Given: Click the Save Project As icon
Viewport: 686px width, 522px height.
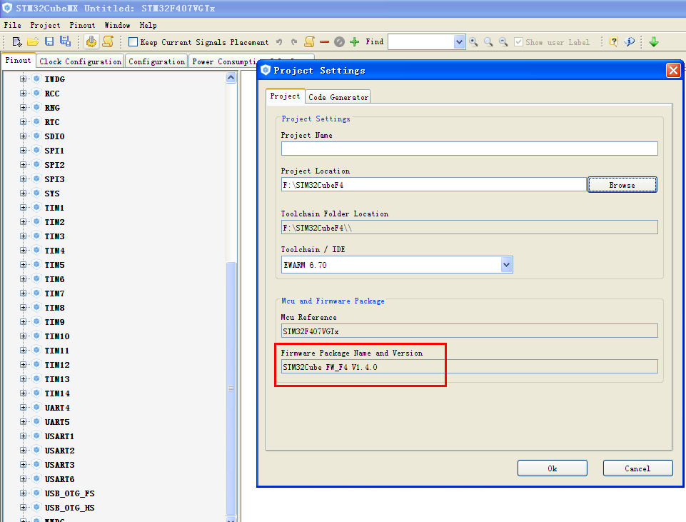Looking at the screenshot, I should point(65,41).
